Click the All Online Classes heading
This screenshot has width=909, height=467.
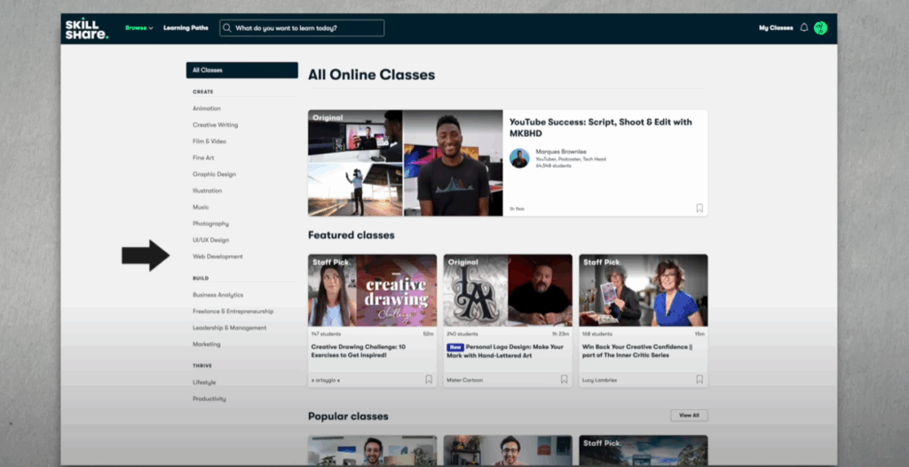371,75
